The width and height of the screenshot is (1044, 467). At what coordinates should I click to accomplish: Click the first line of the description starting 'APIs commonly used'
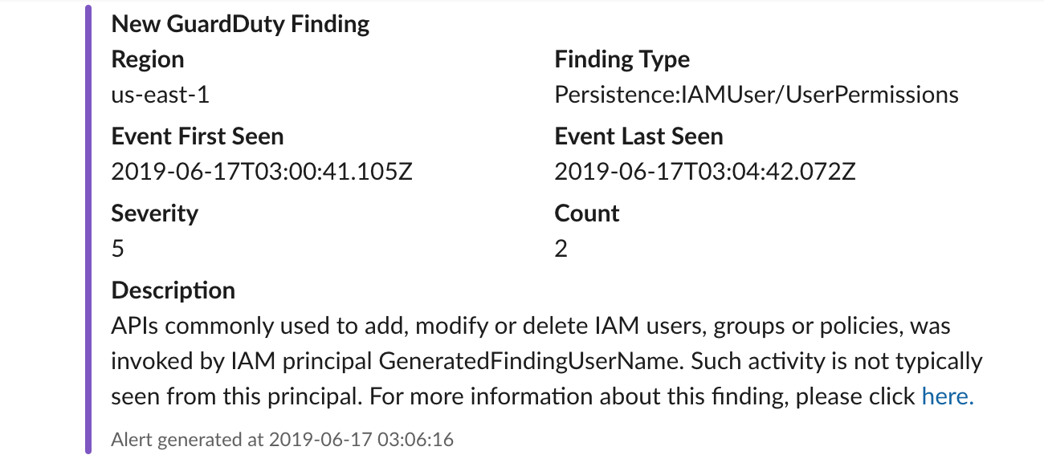[x=530, y=327]
